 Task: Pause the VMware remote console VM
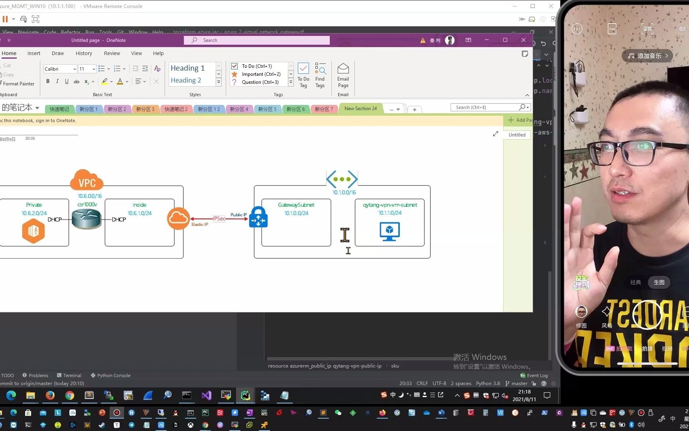coord(5,19)
